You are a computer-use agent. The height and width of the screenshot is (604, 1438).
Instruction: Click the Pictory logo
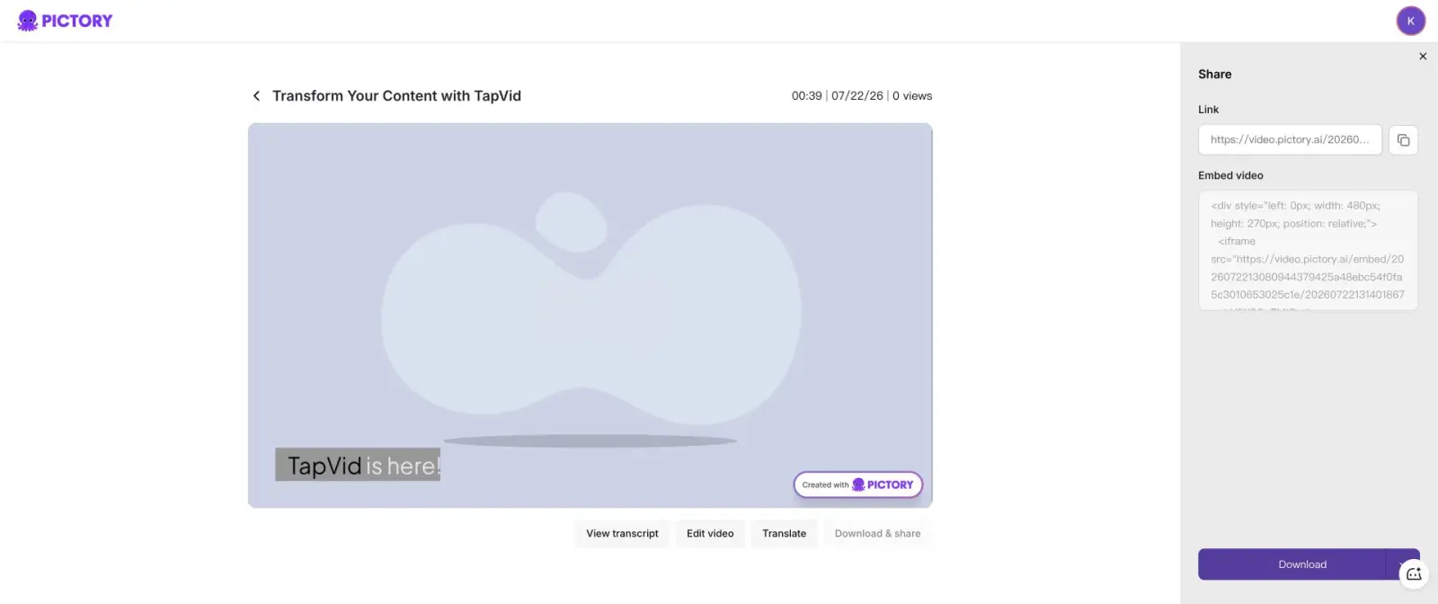pyautogui.click(x=65, y=21)
